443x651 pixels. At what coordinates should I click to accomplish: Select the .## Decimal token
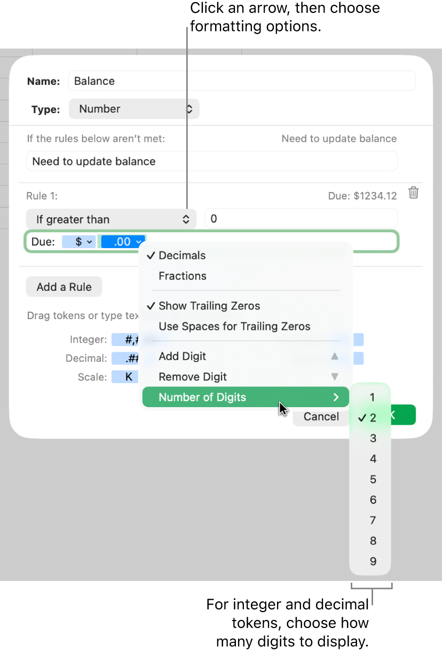(128, 358)
